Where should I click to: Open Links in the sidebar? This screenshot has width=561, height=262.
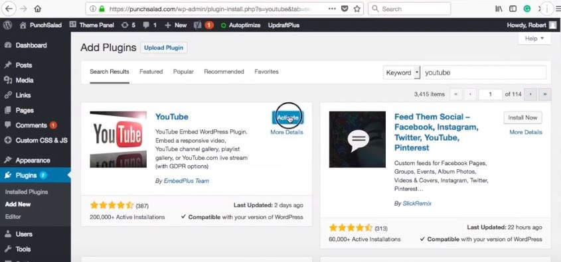click(35, 96)
